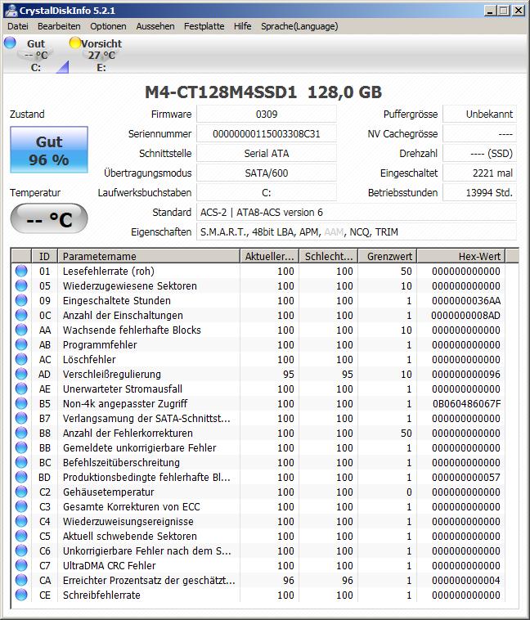
Task: Click the status orb for Gehäusetemperatur
Action: click(21, 492)
